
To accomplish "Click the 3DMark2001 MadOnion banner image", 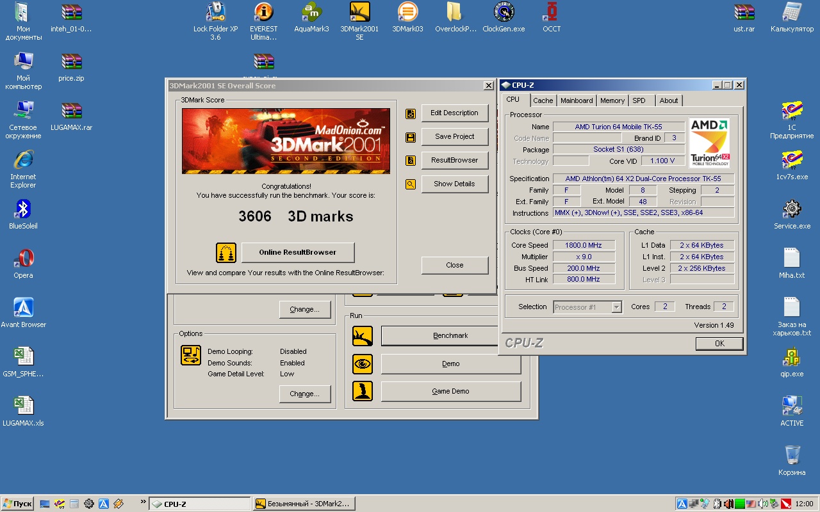I will 286,141.
